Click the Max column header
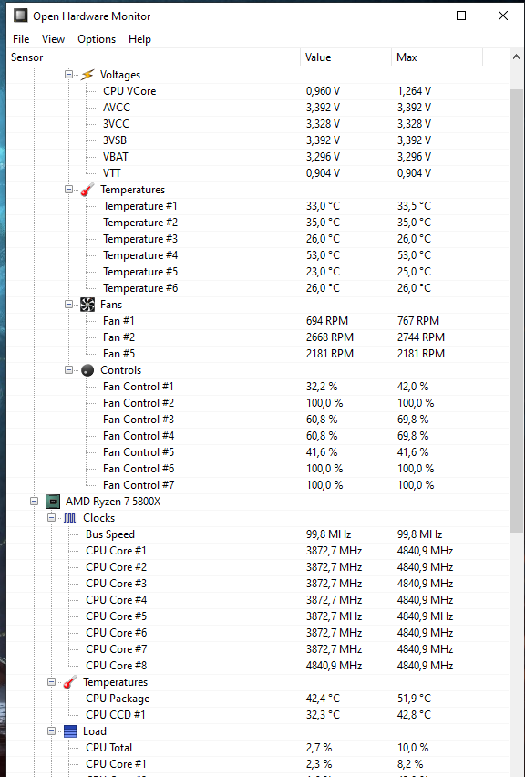The width and height of the screenshot is (525, 777). point(437,57)
